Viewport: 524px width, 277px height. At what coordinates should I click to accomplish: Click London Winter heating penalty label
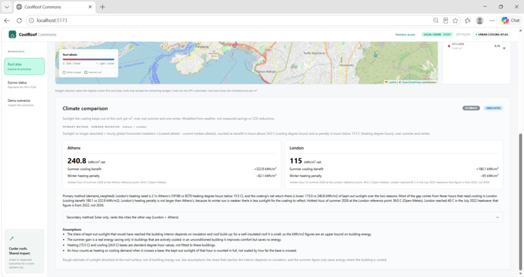[306, 176]
